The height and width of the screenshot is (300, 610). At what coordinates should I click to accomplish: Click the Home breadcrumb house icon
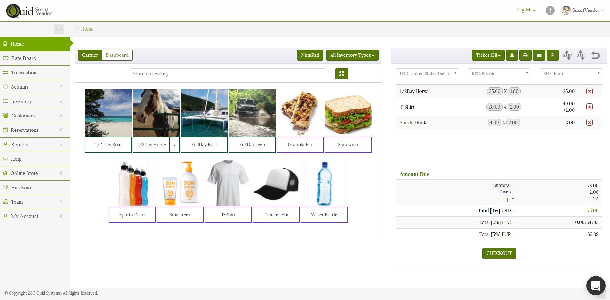[x=77, y=29]
